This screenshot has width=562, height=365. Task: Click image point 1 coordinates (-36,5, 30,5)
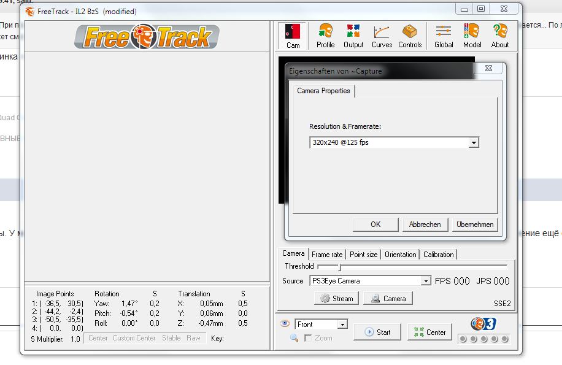(x=61, y=304)
